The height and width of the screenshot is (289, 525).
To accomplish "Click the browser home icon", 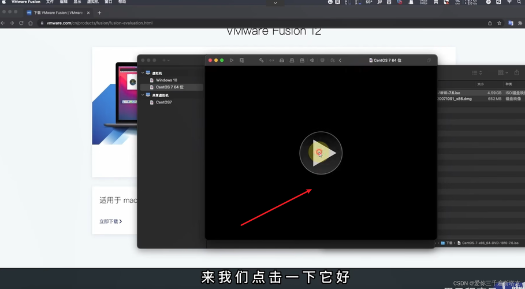I will (x=31, y=23).
